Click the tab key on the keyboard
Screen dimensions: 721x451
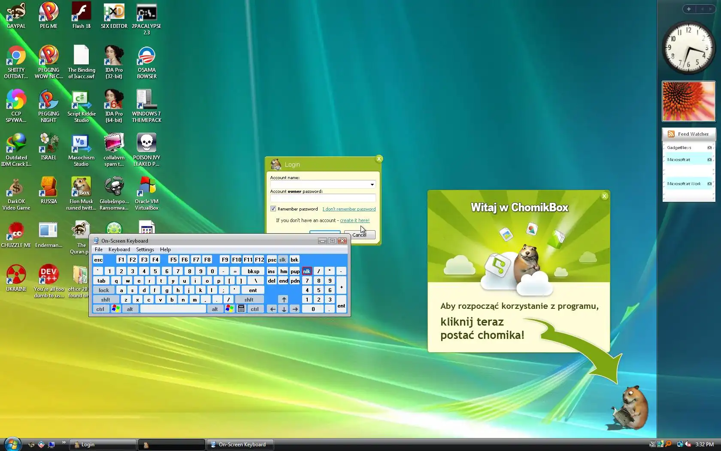pyautogui.click(x=101, y=280)
